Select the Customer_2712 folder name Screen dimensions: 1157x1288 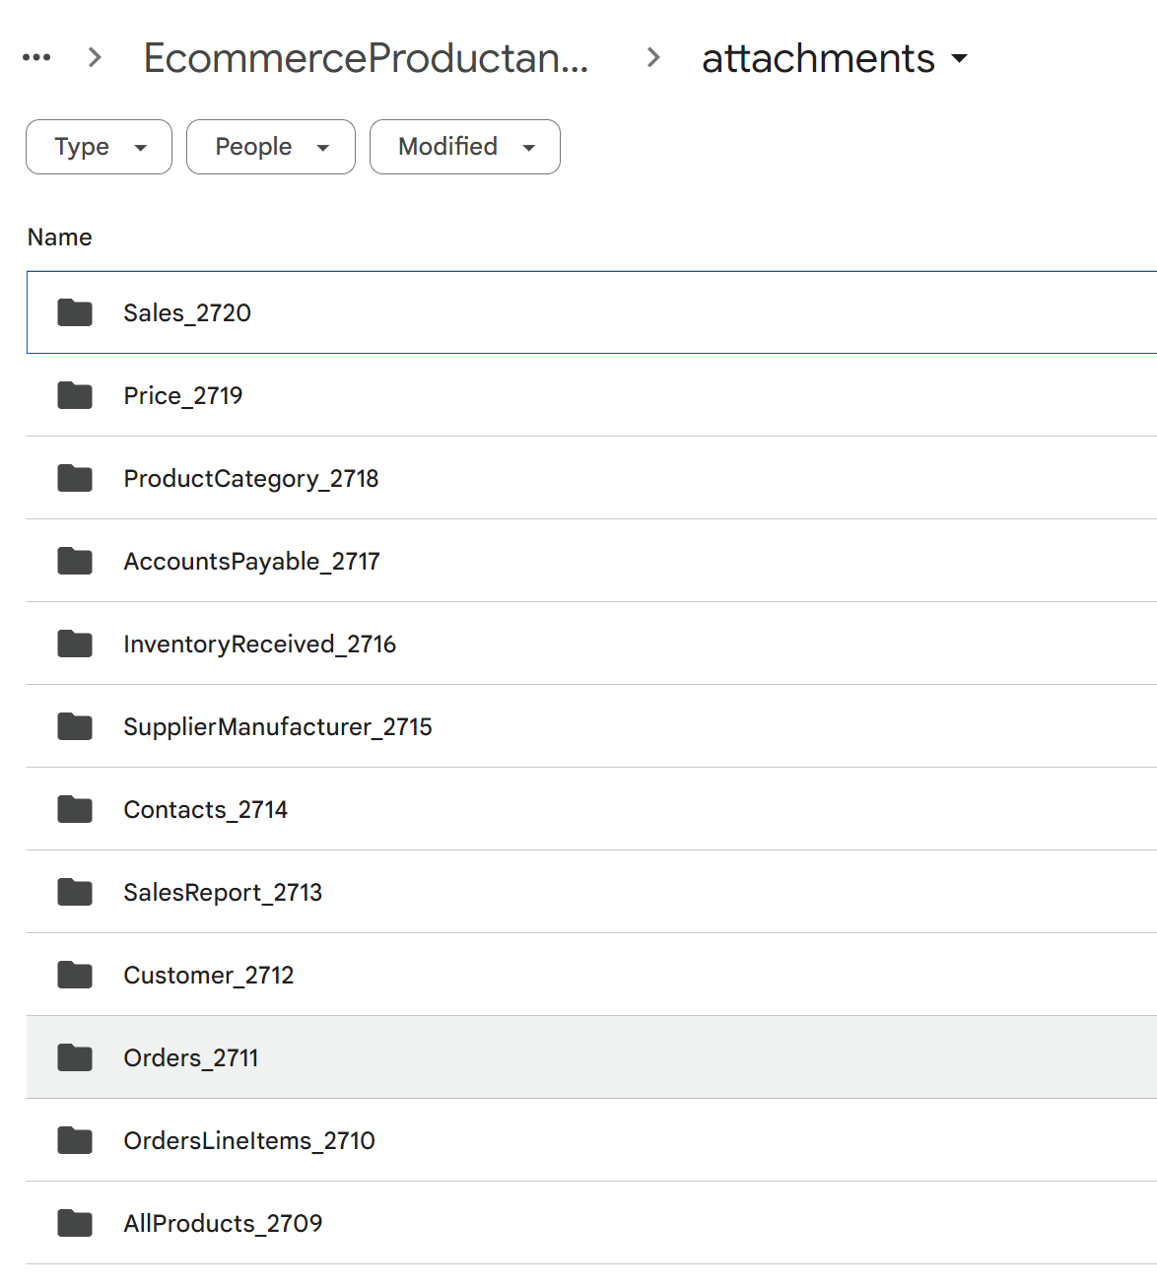(x=208, y=975)
